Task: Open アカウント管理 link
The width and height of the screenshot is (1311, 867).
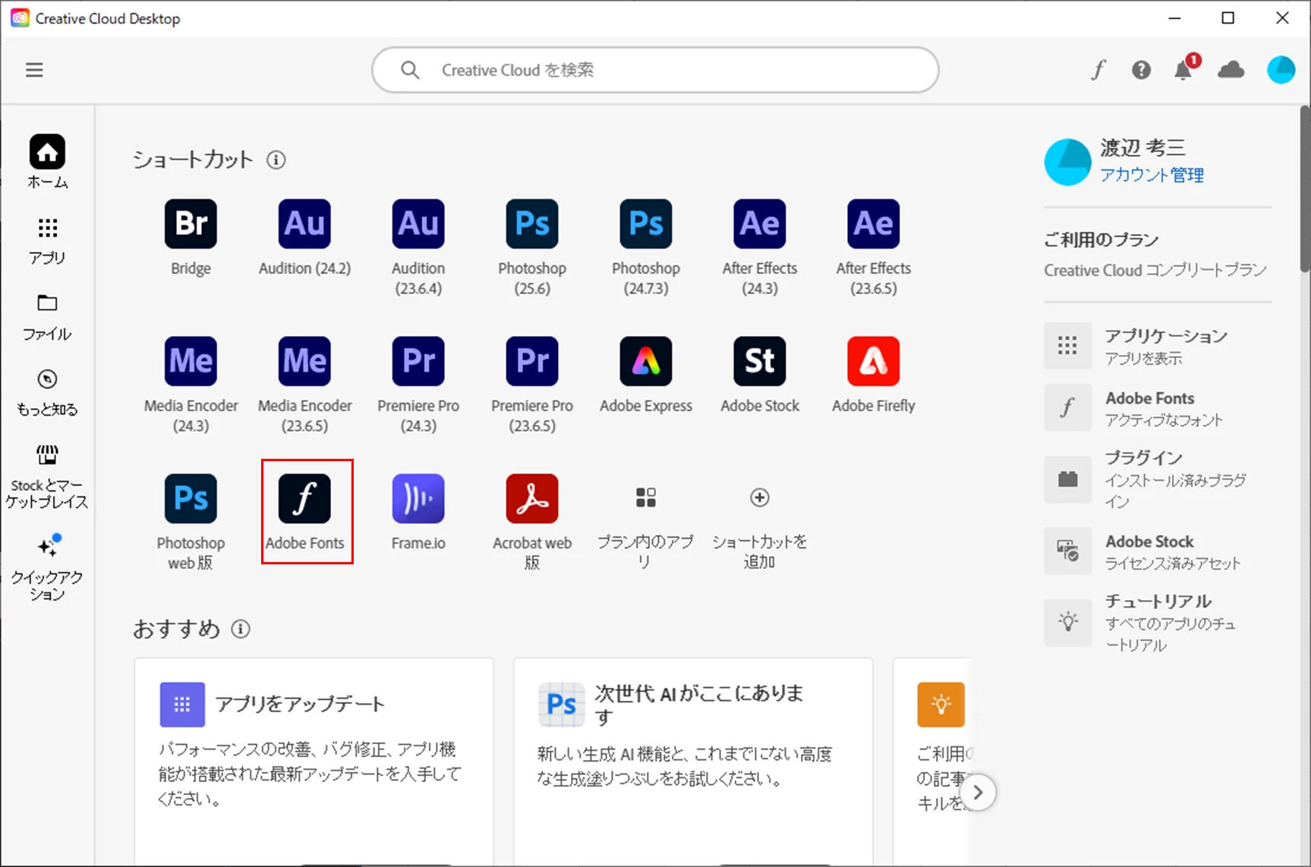Action: pyautogui.click(x=1152, y=175)
